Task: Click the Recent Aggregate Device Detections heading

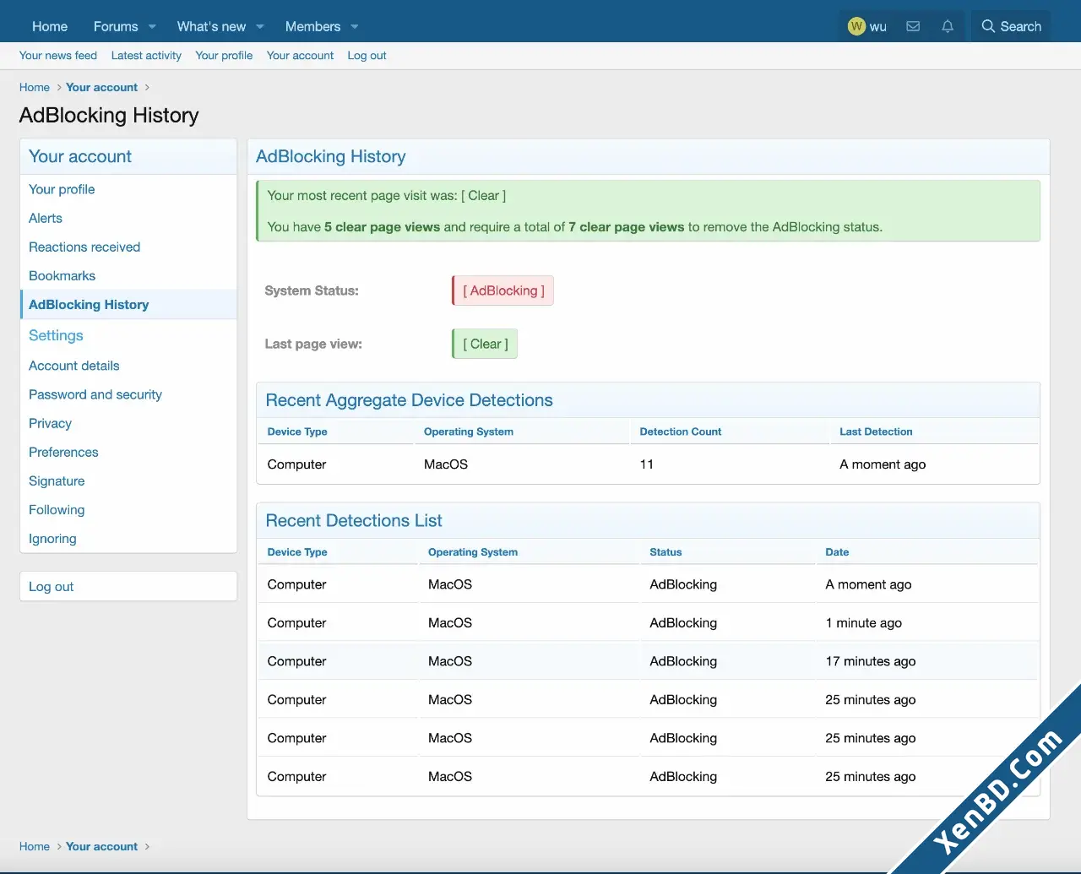Action: coord(409,400)
